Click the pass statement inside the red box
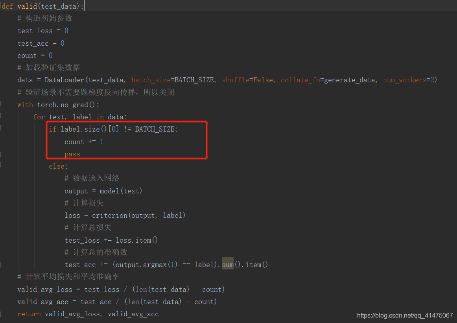457x323 pixels. coord(72,154)
